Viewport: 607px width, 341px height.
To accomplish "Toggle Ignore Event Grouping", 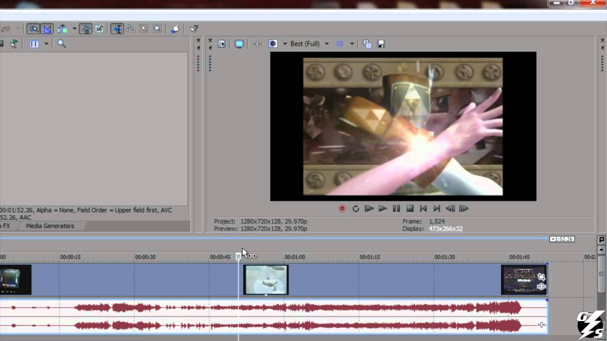I will click(100, 29).
